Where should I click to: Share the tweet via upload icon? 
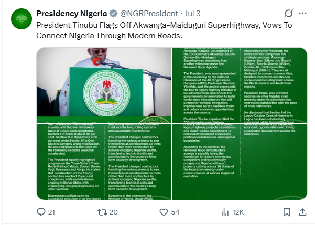coord(302,212)
